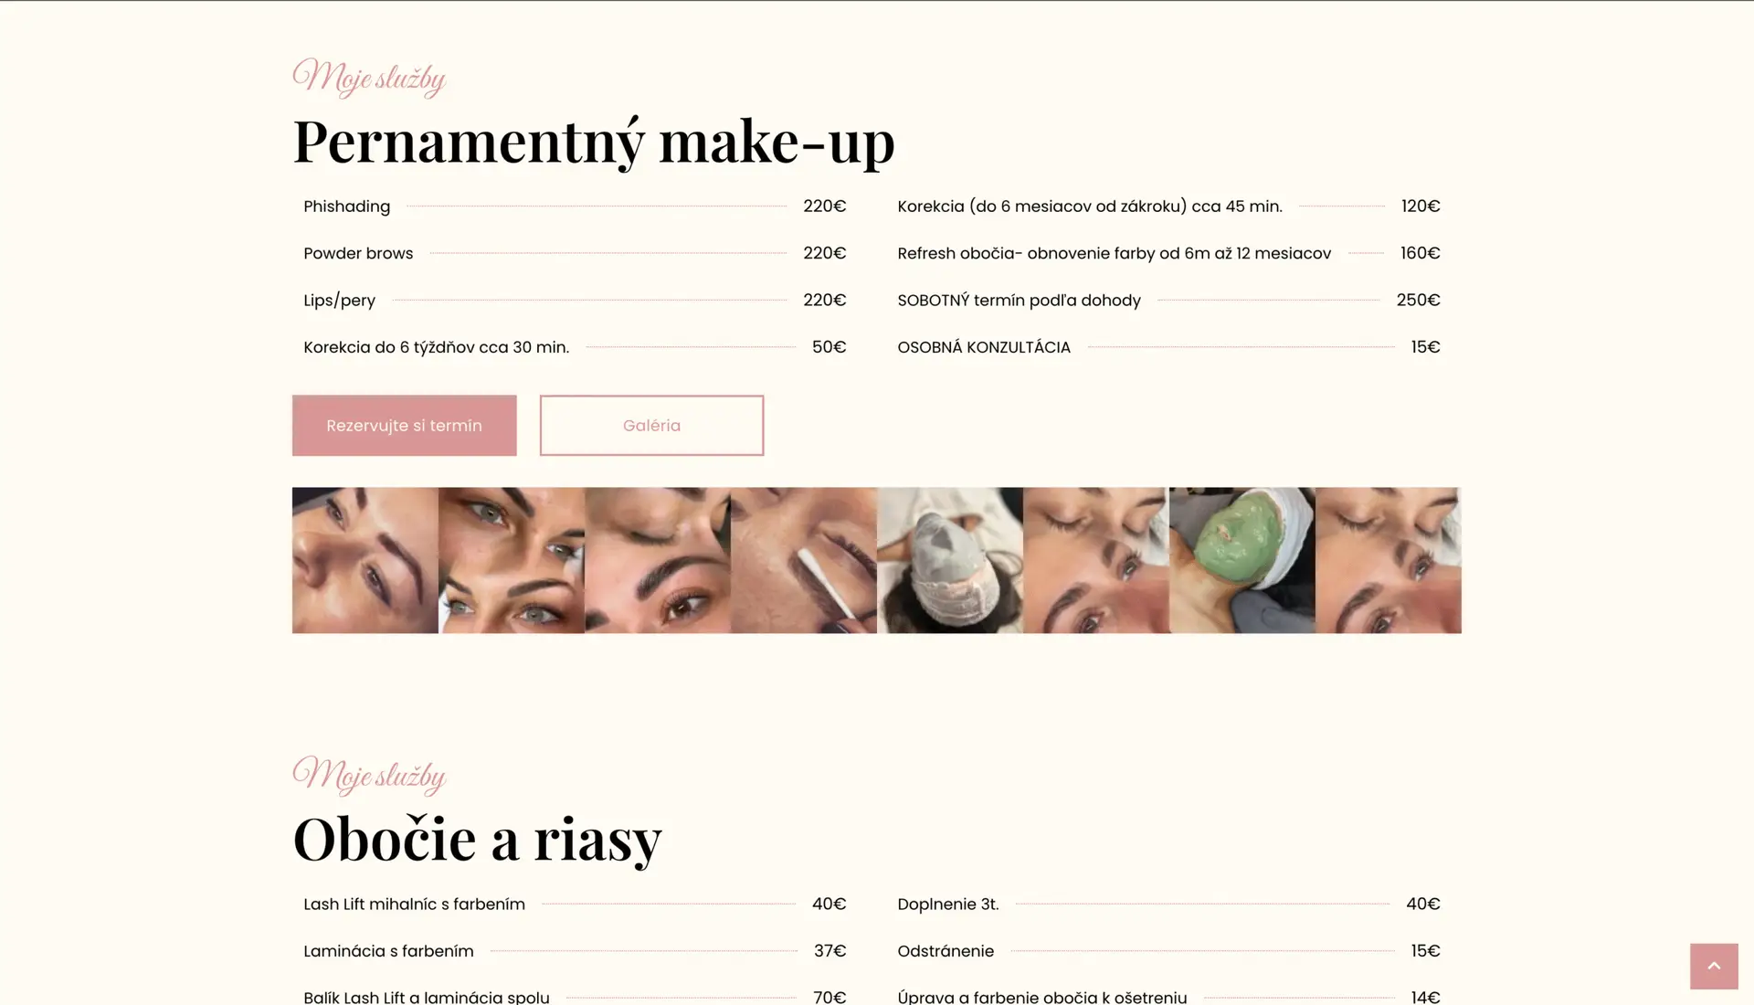Open the Galéria button
The width and height of the screenshot is (1754, 1005).
tap(651, 425)
